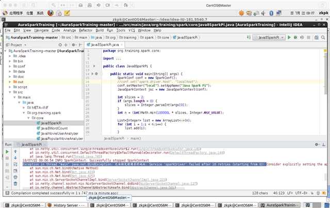330x208 pixels.
Task: Click the run gutter arrow beside class Java8SparkPi
Action: 94,66
